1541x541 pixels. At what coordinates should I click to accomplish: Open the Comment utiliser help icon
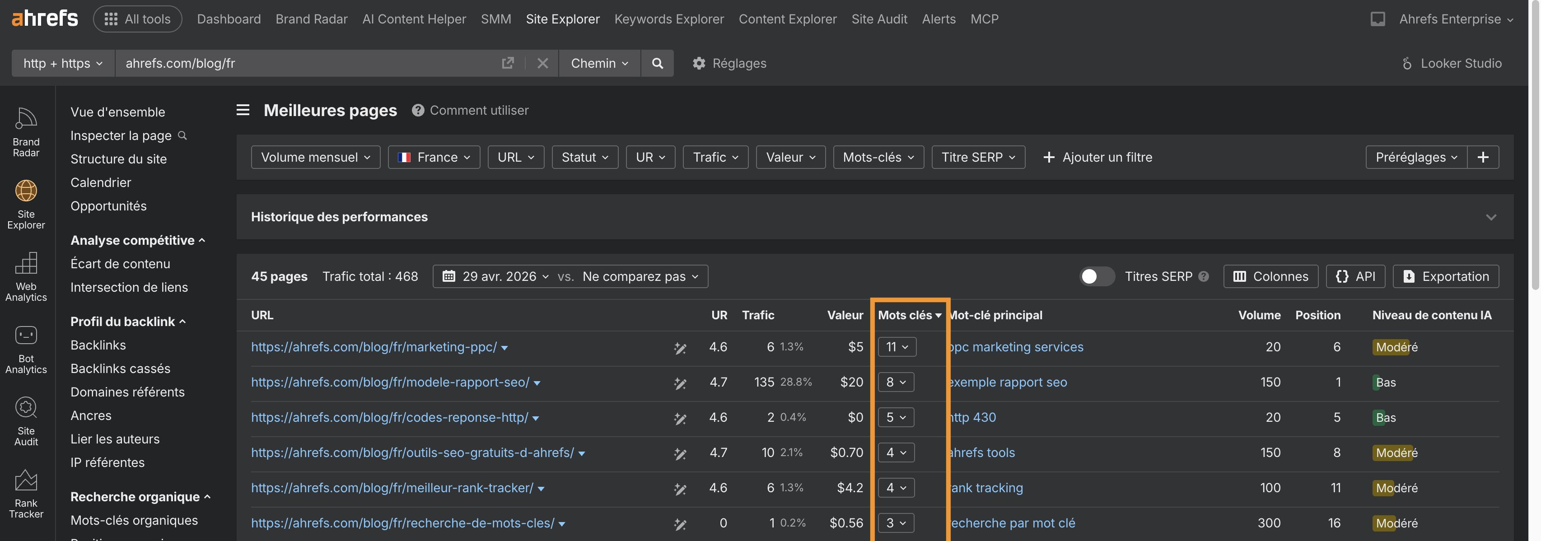pyautogui.click(x=418, y=110)
